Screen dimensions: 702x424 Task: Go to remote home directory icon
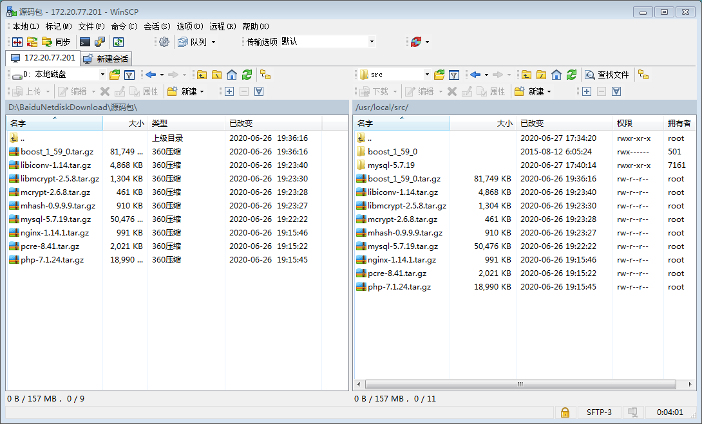556,75
